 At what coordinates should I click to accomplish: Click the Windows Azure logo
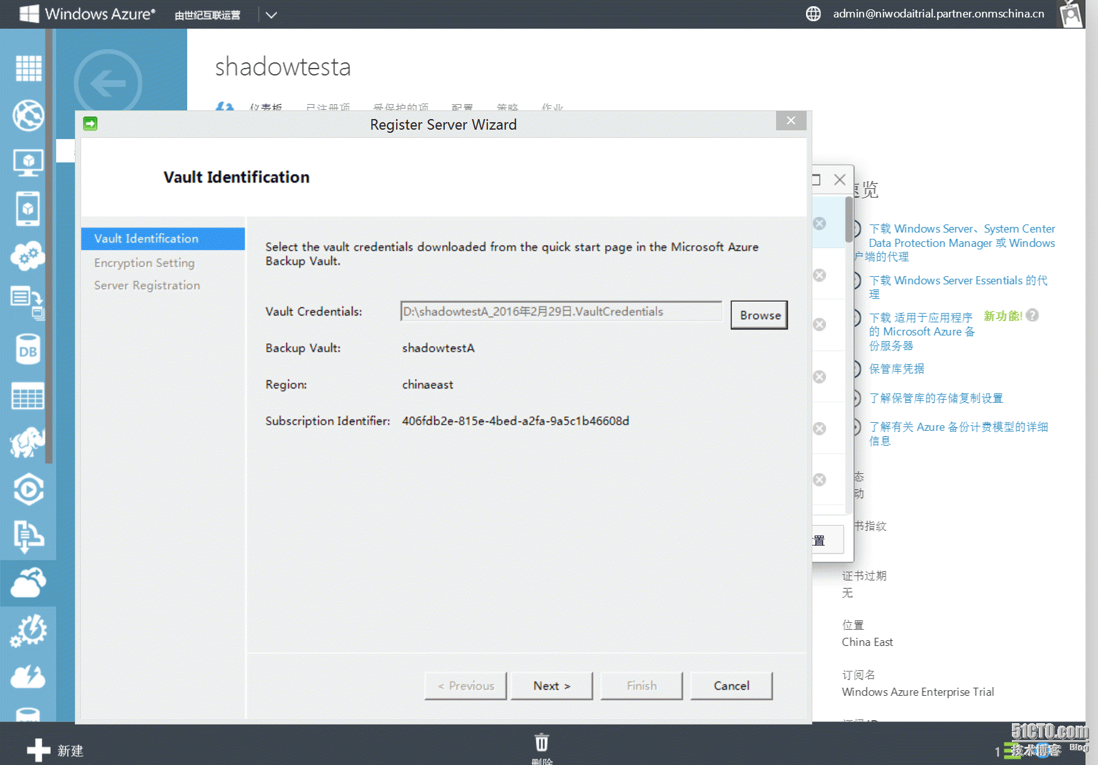pyautogui.click(x=87, y=14)
